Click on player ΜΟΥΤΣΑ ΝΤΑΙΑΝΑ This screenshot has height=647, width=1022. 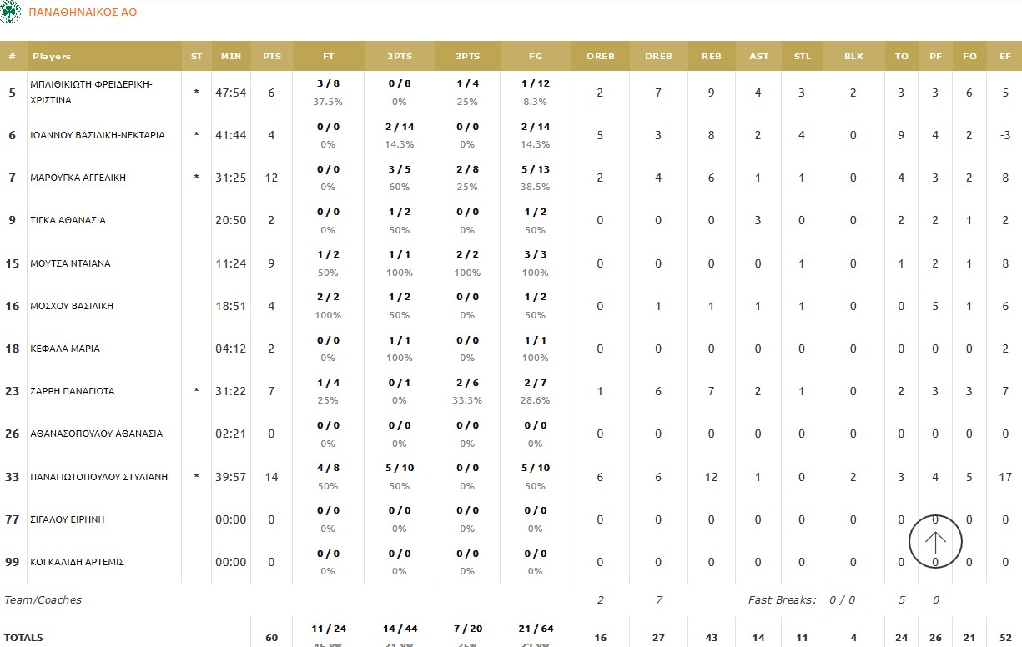tap(70, 263)
